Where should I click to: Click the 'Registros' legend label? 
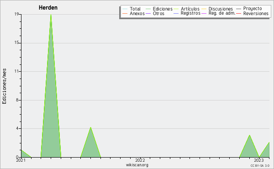tap(190, 13)
